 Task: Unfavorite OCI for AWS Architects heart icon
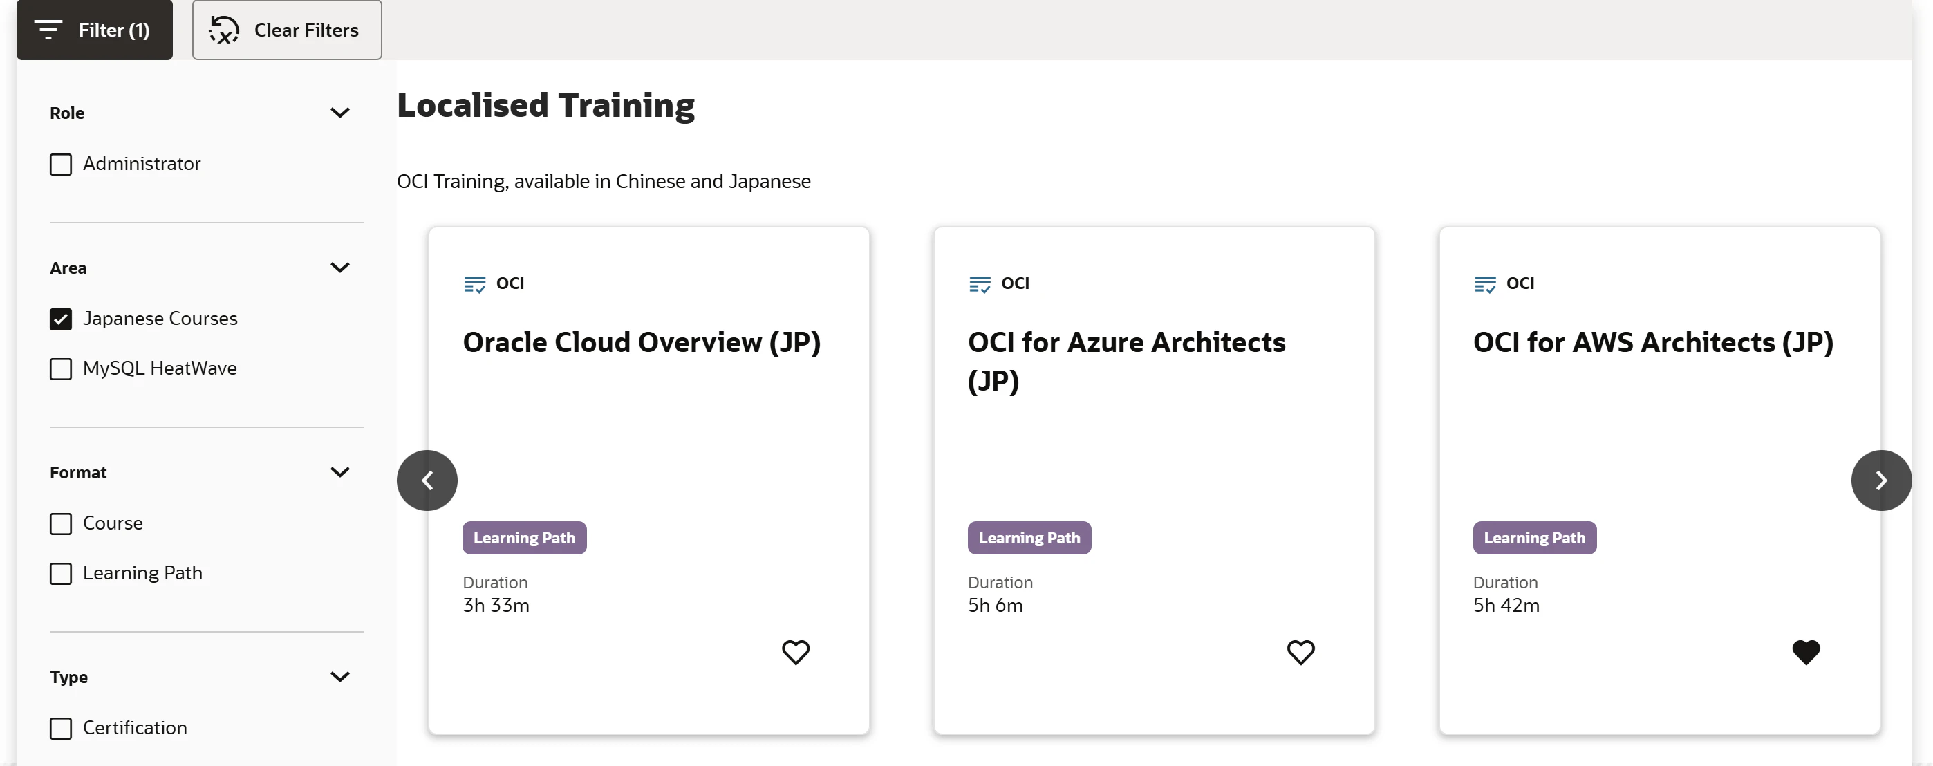pos(1805,652)
